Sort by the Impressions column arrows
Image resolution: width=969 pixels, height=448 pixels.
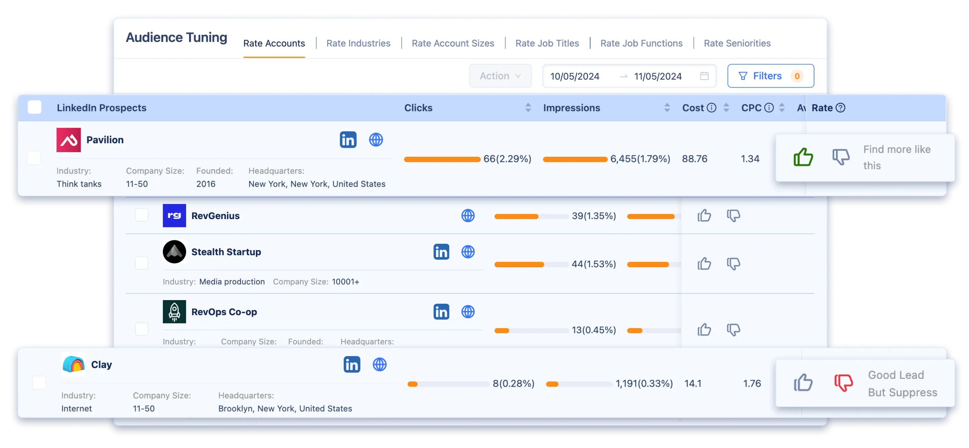667,108
